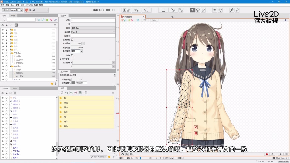Screen dimensions: 290x163
Task: Expand the first folder in parts tree
Action: tap(10, 30)
